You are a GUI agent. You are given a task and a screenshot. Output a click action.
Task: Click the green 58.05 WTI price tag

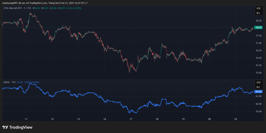click(259, 27)
